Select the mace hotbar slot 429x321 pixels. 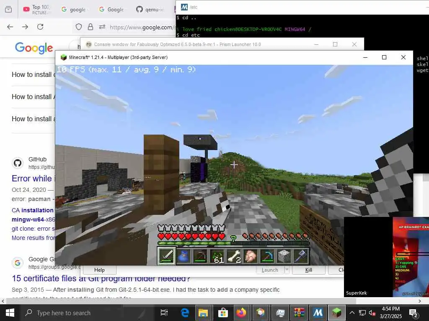coord(301,256)
